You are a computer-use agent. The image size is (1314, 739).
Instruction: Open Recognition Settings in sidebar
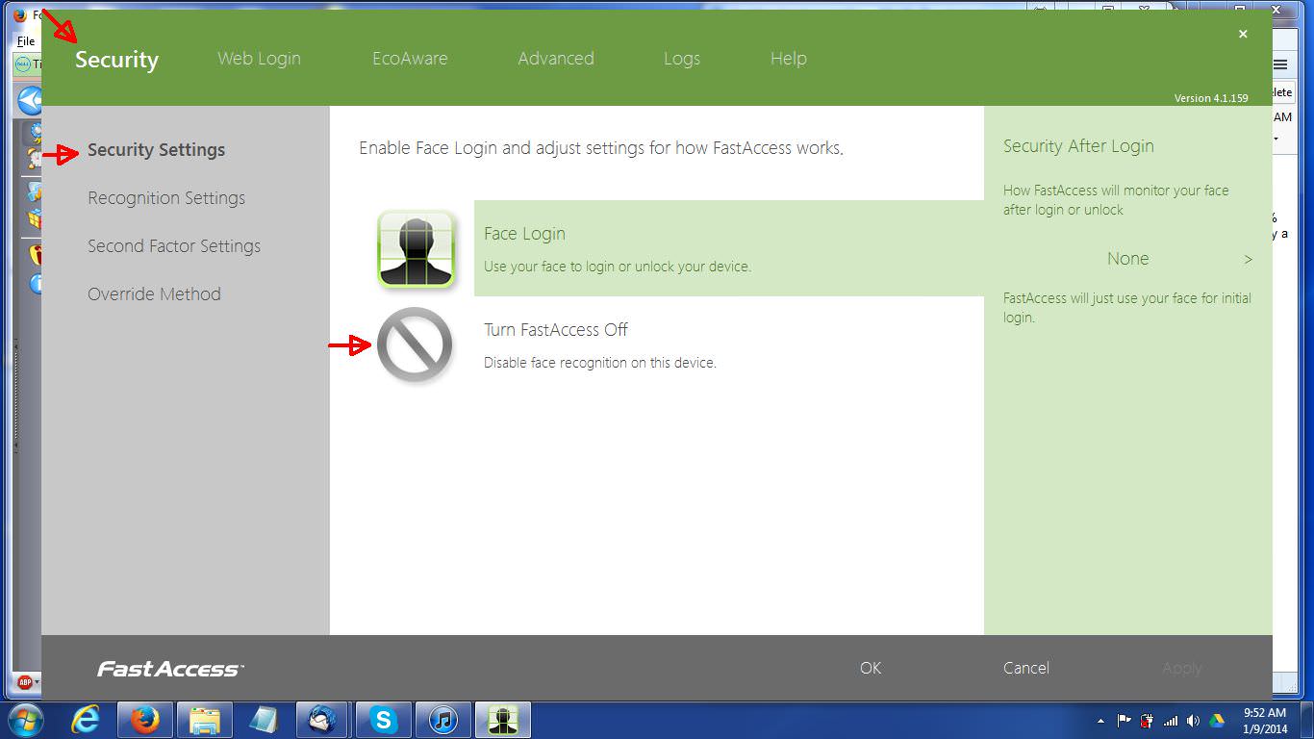pos(166,198)
